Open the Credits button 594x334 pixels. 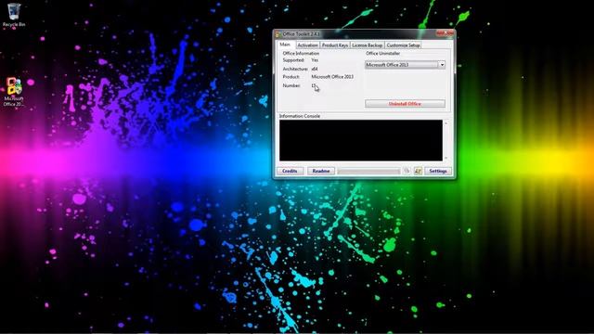290,171
